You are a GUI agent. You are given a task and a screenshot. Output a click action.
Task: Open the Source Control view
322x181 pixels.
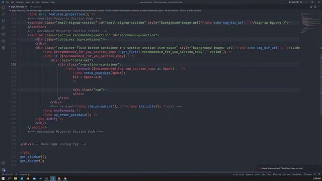(4, 21)
